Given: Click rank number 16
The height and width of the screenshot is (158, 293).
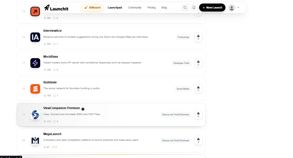Looking at the screenshot, I should point(24,37).
